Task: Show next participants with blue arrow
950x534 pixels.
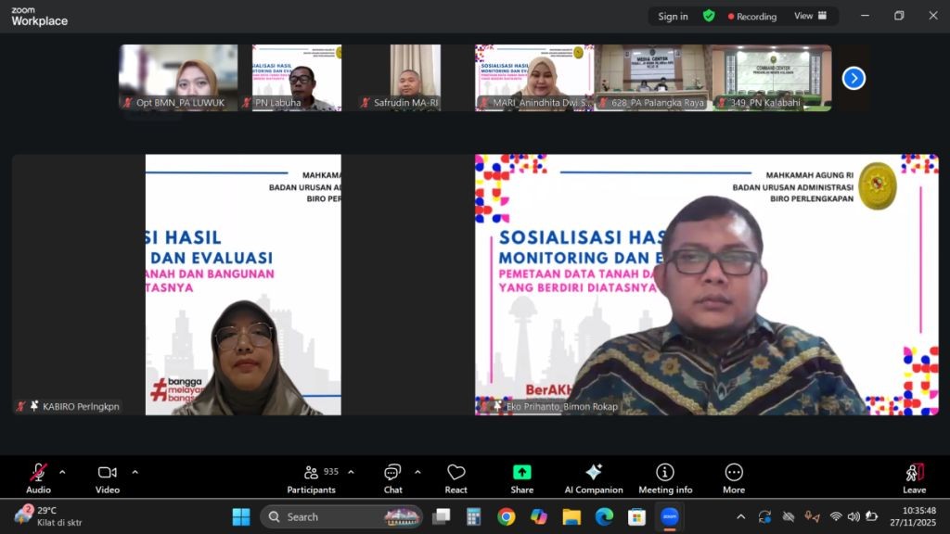Action: [x=854, y=79]
